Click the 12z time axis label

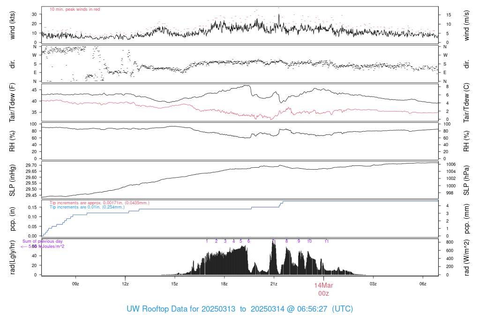pyautogui.click(x=125, y=284)
